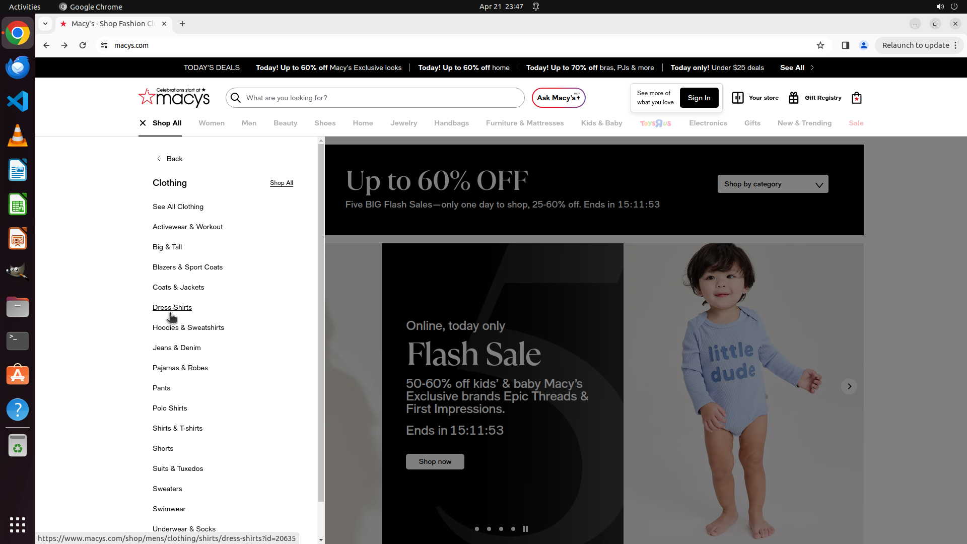Open Suits & Tuxedos link
This screenshot has height=544, width=967.
point(178,468)
